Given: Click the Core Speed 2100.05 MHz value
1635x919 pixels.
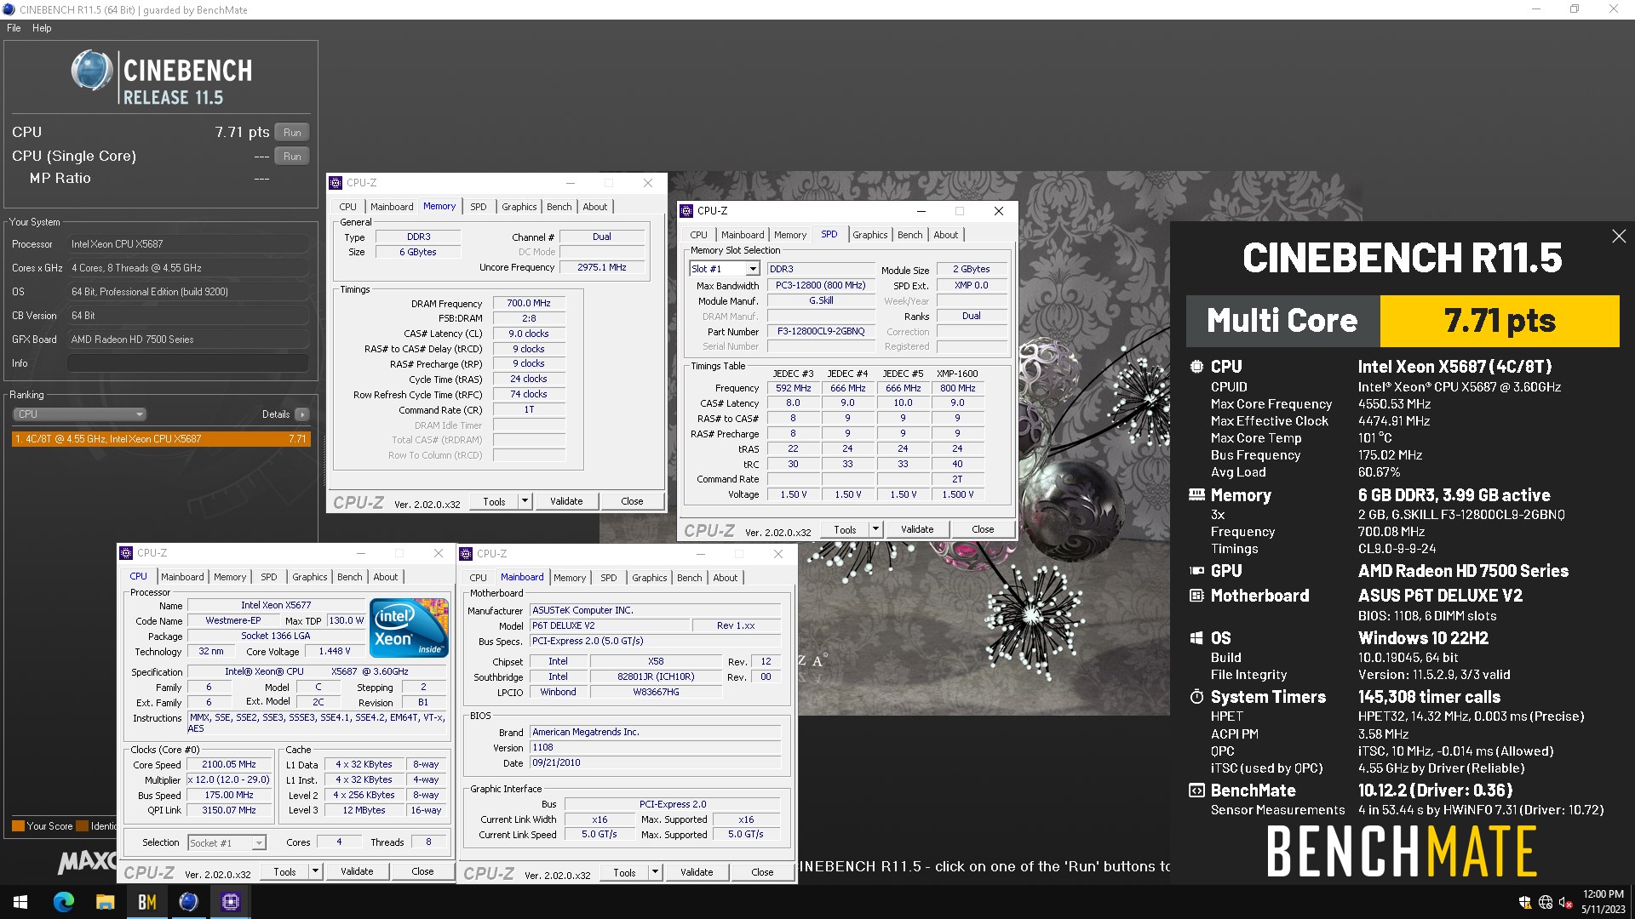Looking at the screenshot, I should click(228, 765).
